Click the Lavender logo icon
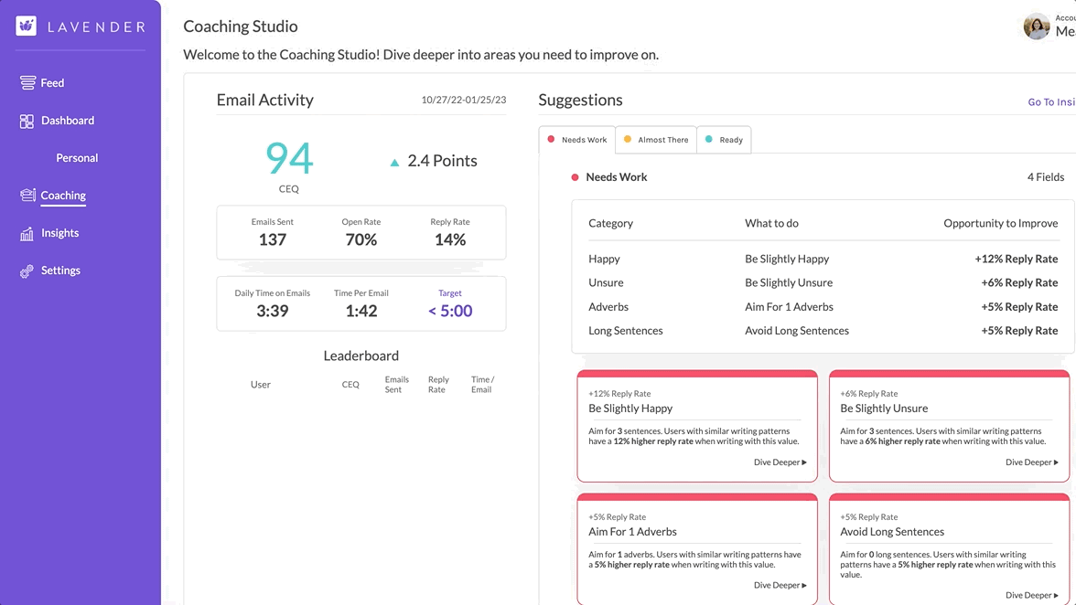Image resolution: width=1076 pixels, height=605 pixels. click(x=27, y=26)
